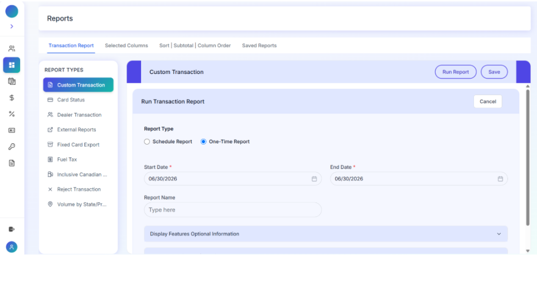Open the Start Date calendar icon

314,179
